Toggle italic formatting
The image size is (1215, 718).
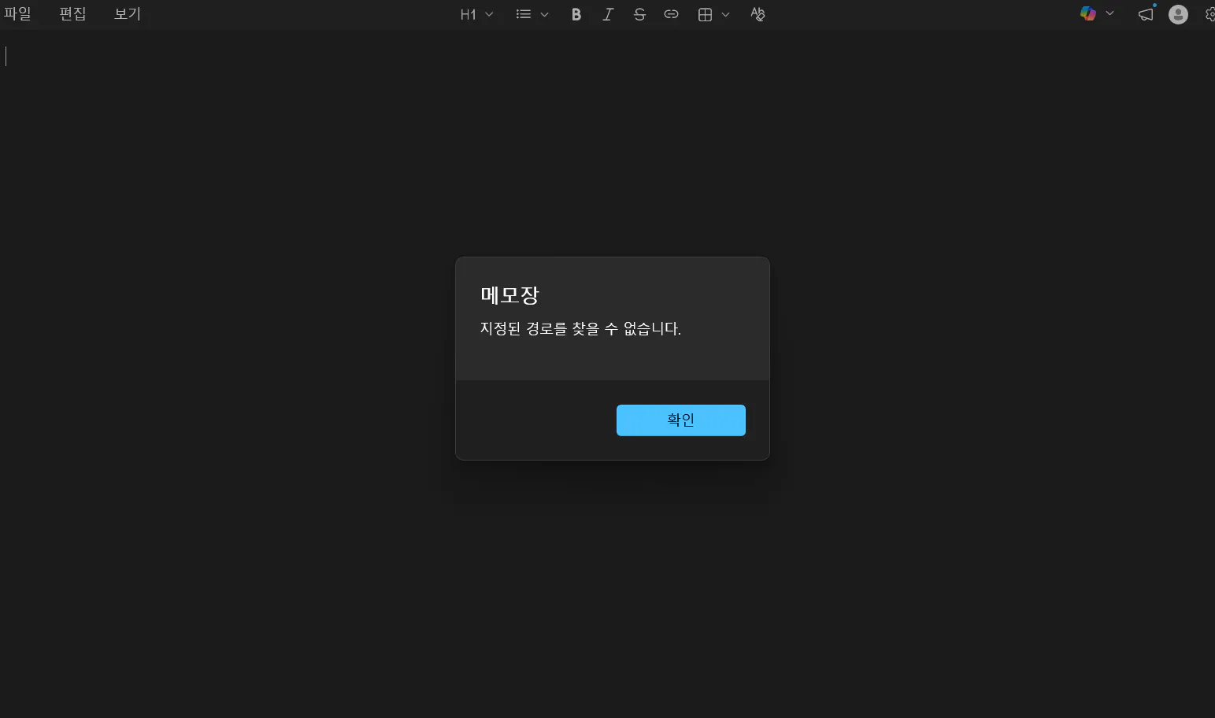(608, 14)
